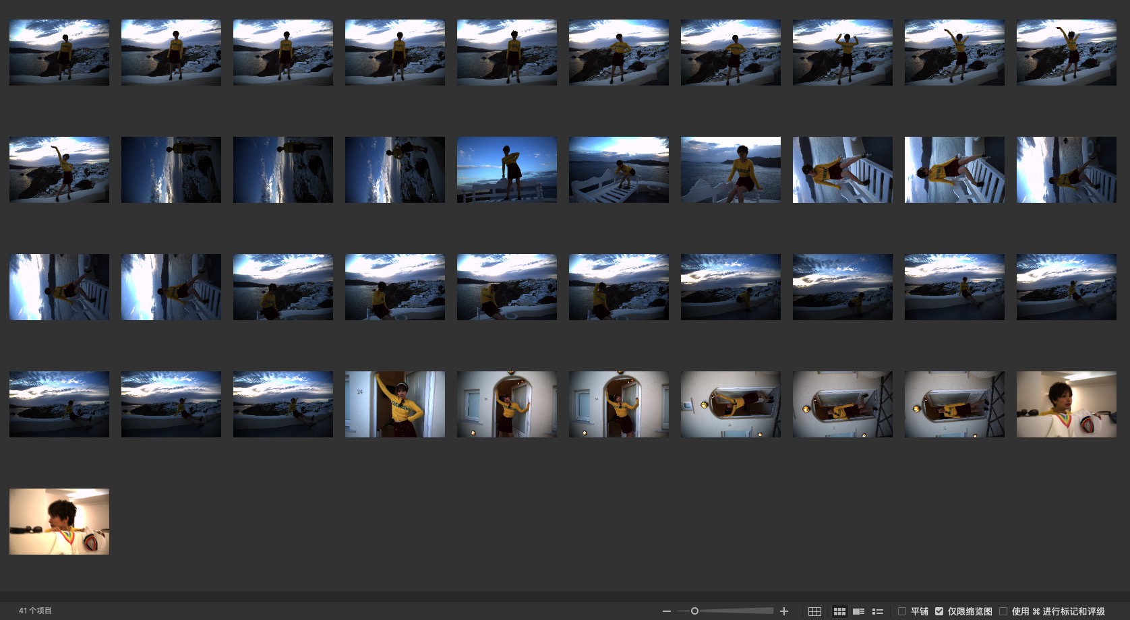
Task: Click the 41 个项目 item count label
Action: (x=35, y=611)
